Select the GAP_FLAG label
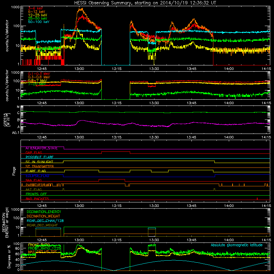Image resolution: width=274 pixels, height=274 pixels. coord(34,152)
